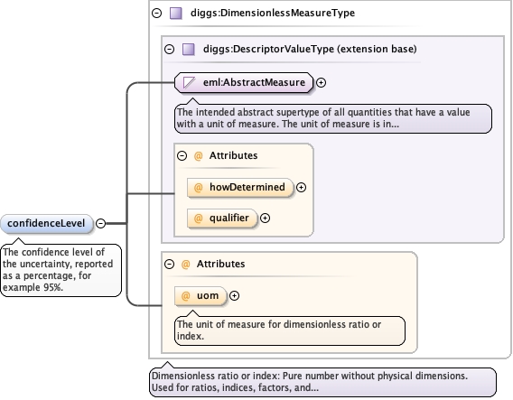Click the purple DescriptorValueType type icon
Image resolution: width=513 pixels, height=400 pixels.
189,49
